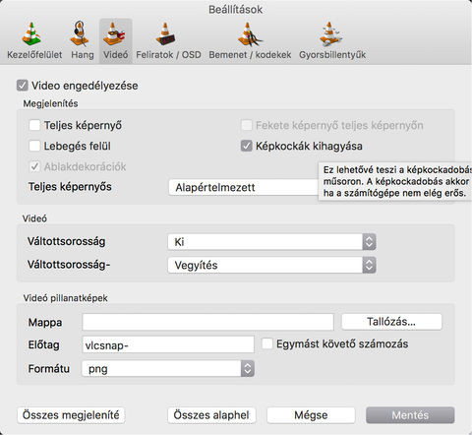Viewport: 472px width, 435px height.
Task: Click Fekete képernyő teljes képernyőn checkbox
Action: 247,125
